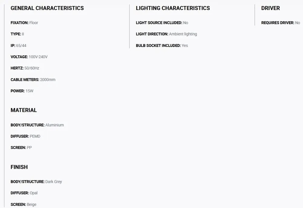This screenshot has height=208, width=303.
Task: Select the Voltage 100V-240V value
Action: [38, 57]
